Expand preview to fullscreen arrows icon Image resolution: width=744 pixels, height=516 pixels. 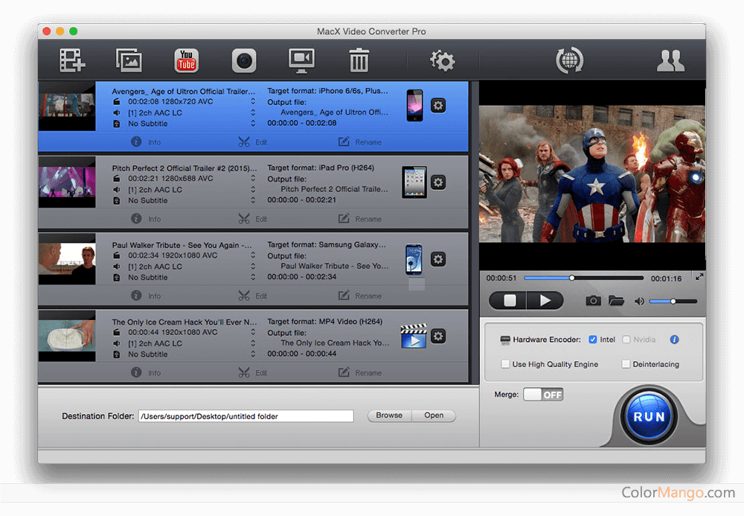[699, 277]
